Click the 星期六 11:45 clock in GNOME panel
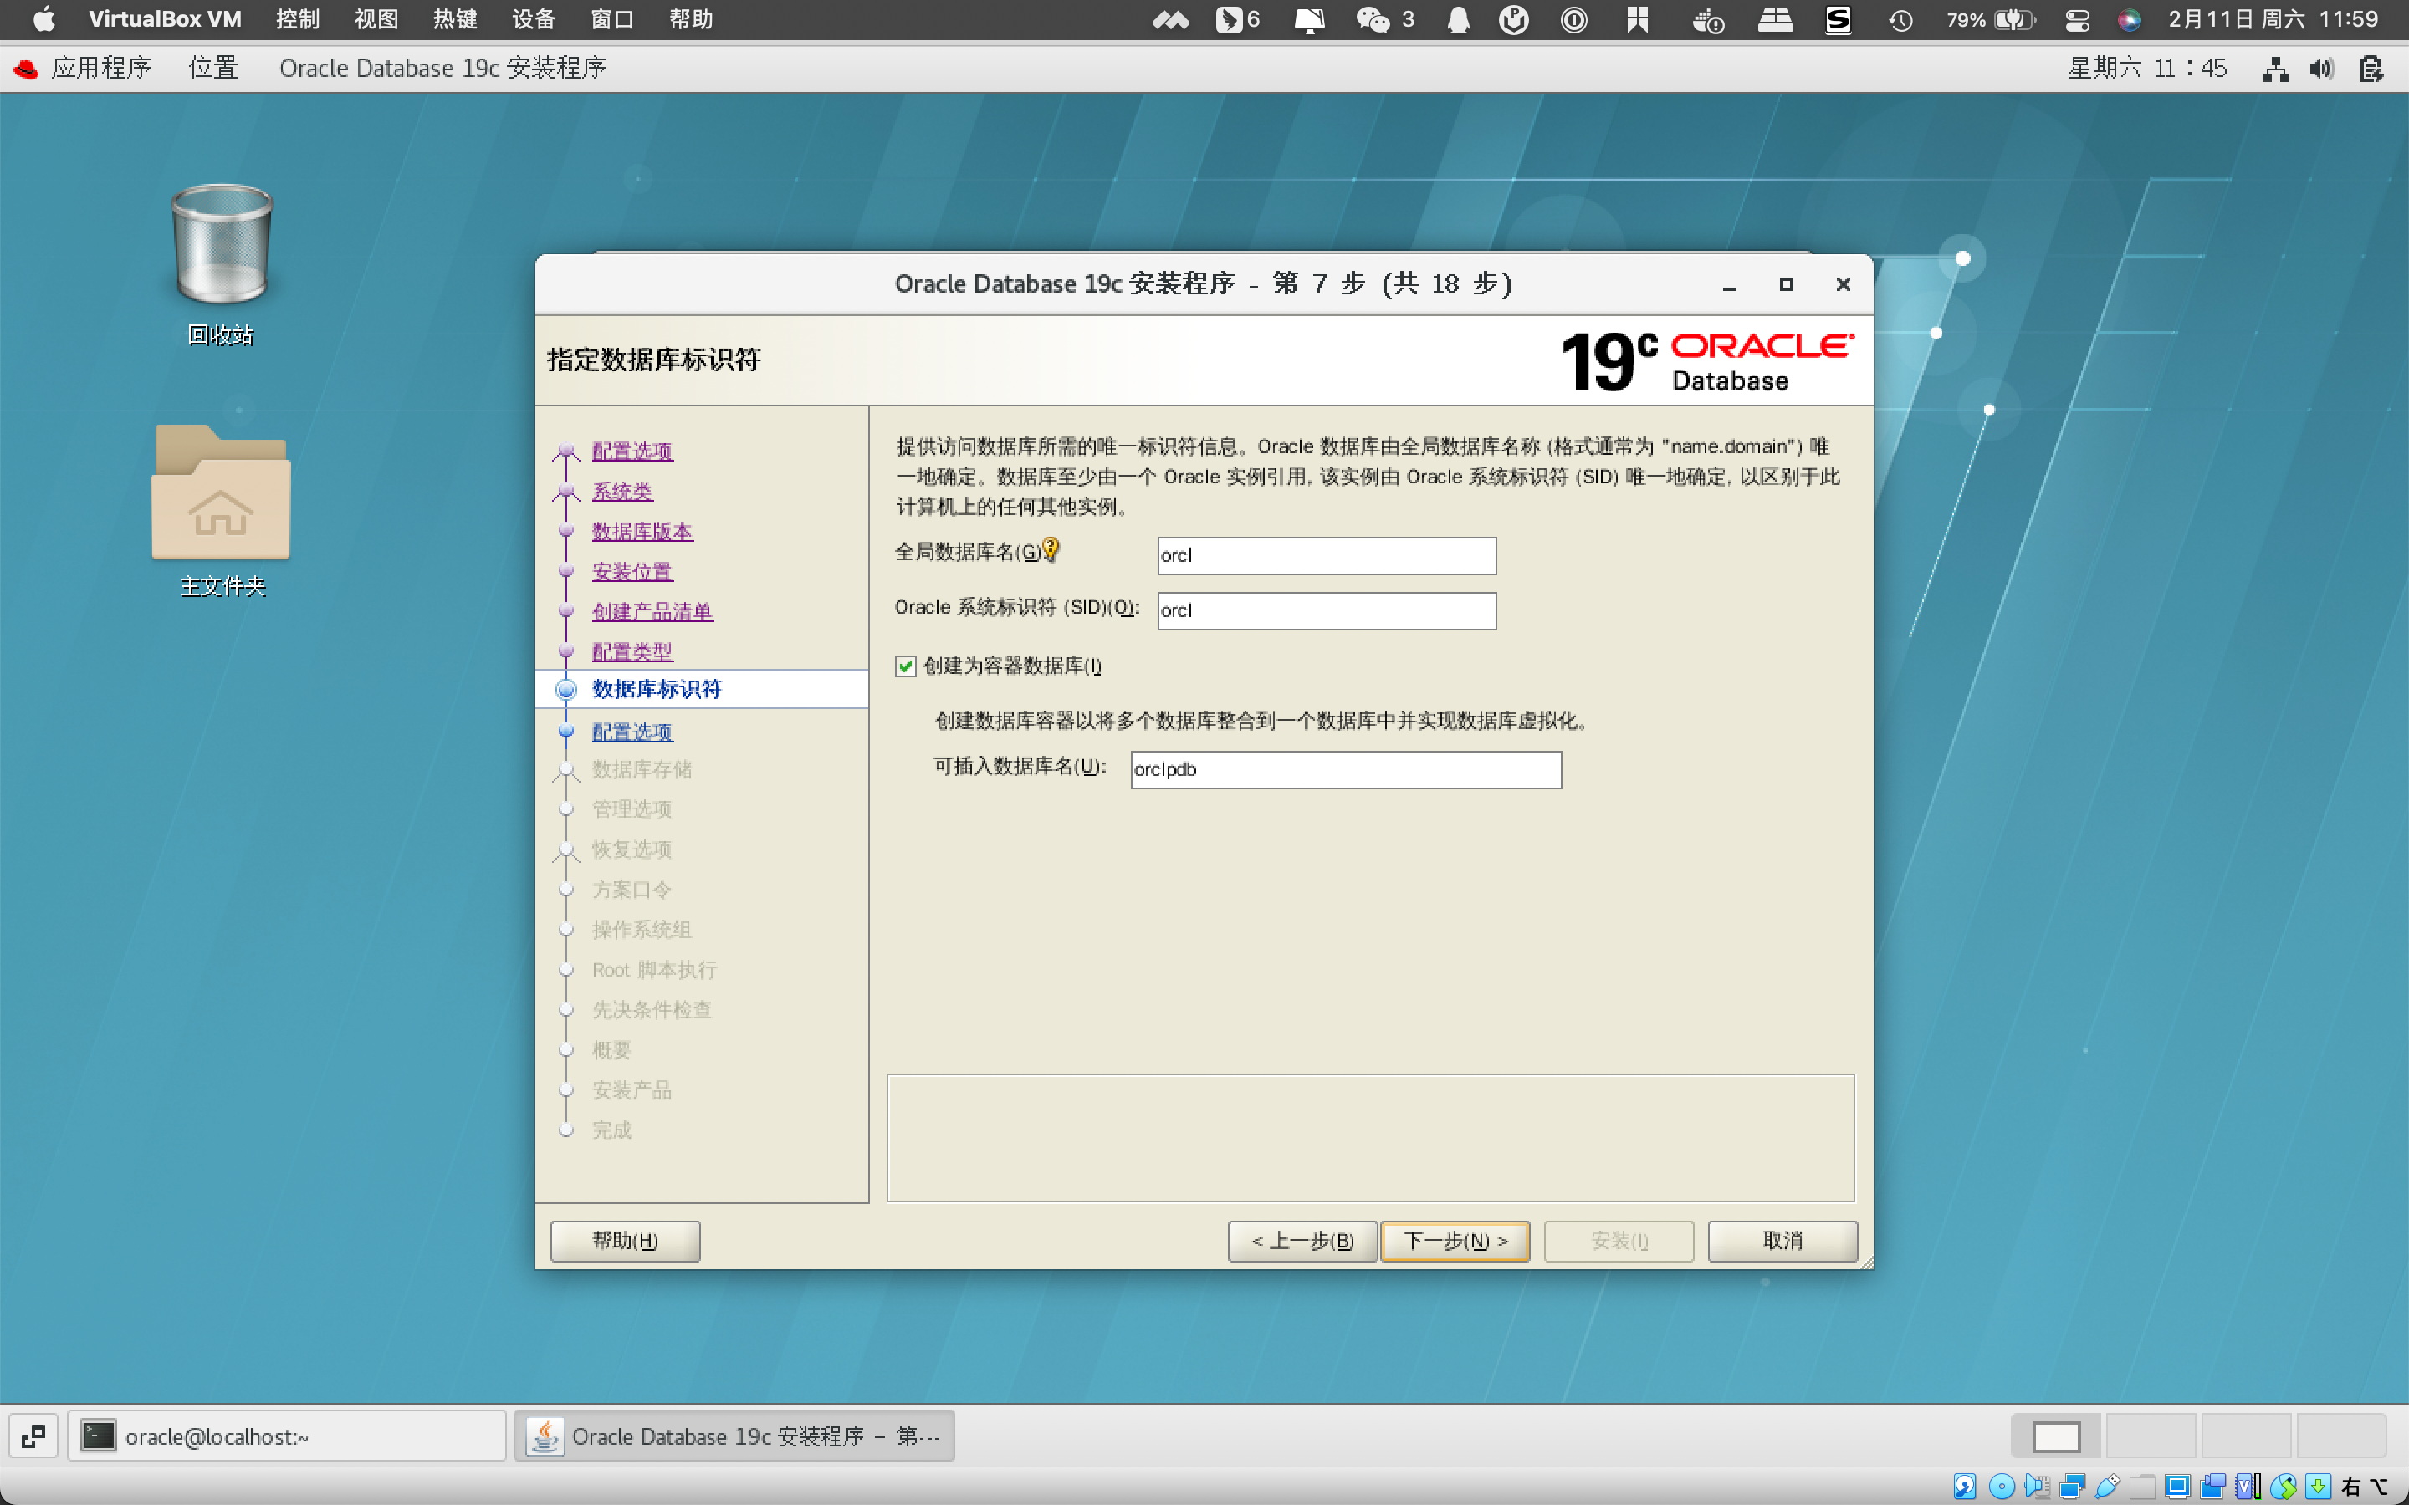Viewport: 2409px width, 1505px height. [x=2147, y=68]
